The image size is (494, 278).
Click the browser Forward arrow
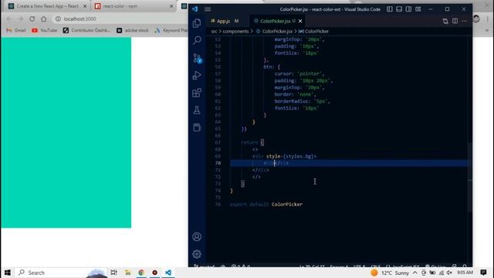tap(21, 19)
